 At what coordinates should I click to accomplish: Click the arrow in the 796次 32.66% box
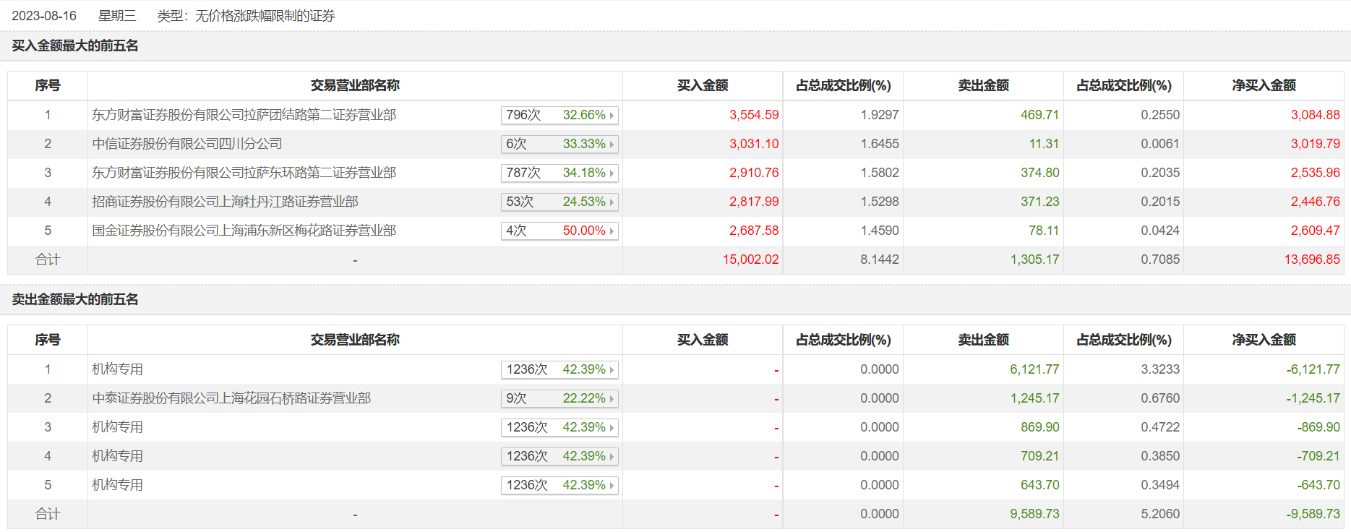pos(612,116)
